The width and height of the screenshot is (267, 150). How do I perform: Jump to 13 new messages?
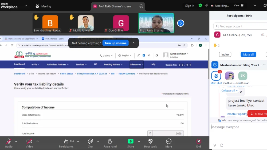point(257,114)
